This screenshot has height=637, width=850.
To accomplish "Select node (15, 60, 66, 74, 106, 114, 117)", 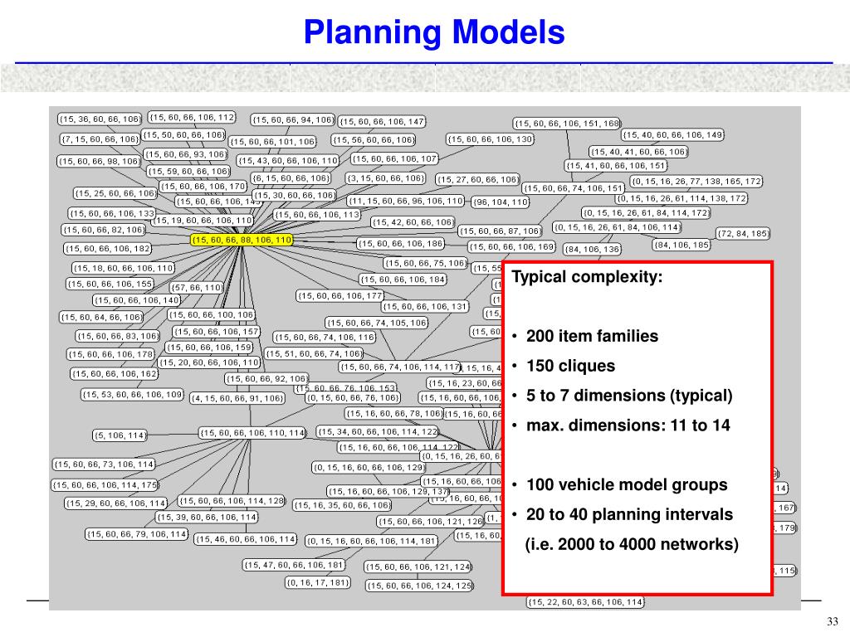I will click(x=399, y=367).
